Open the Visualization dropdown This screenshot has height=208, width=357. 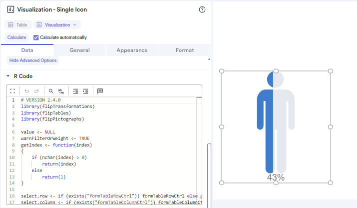[x=57, y=24]
